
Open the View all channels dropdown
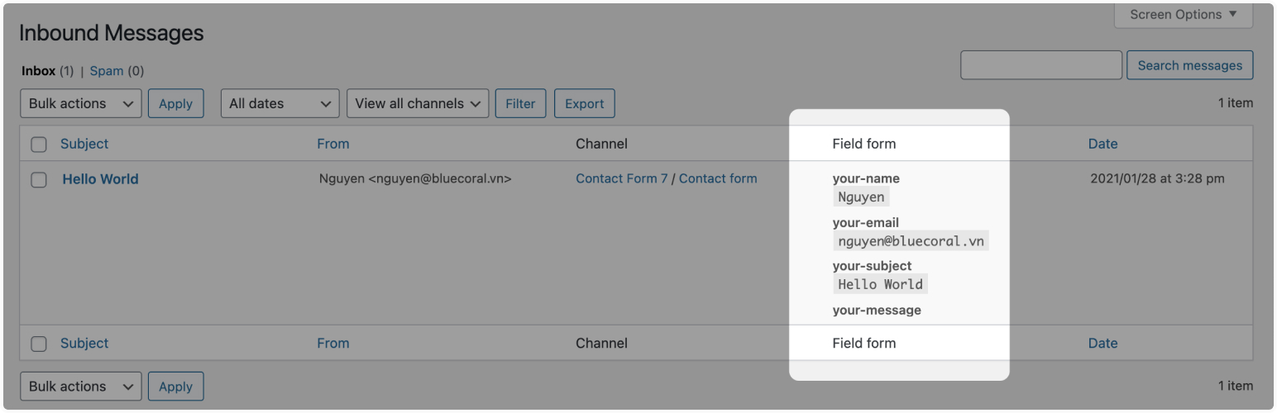(x=418, y=103)
